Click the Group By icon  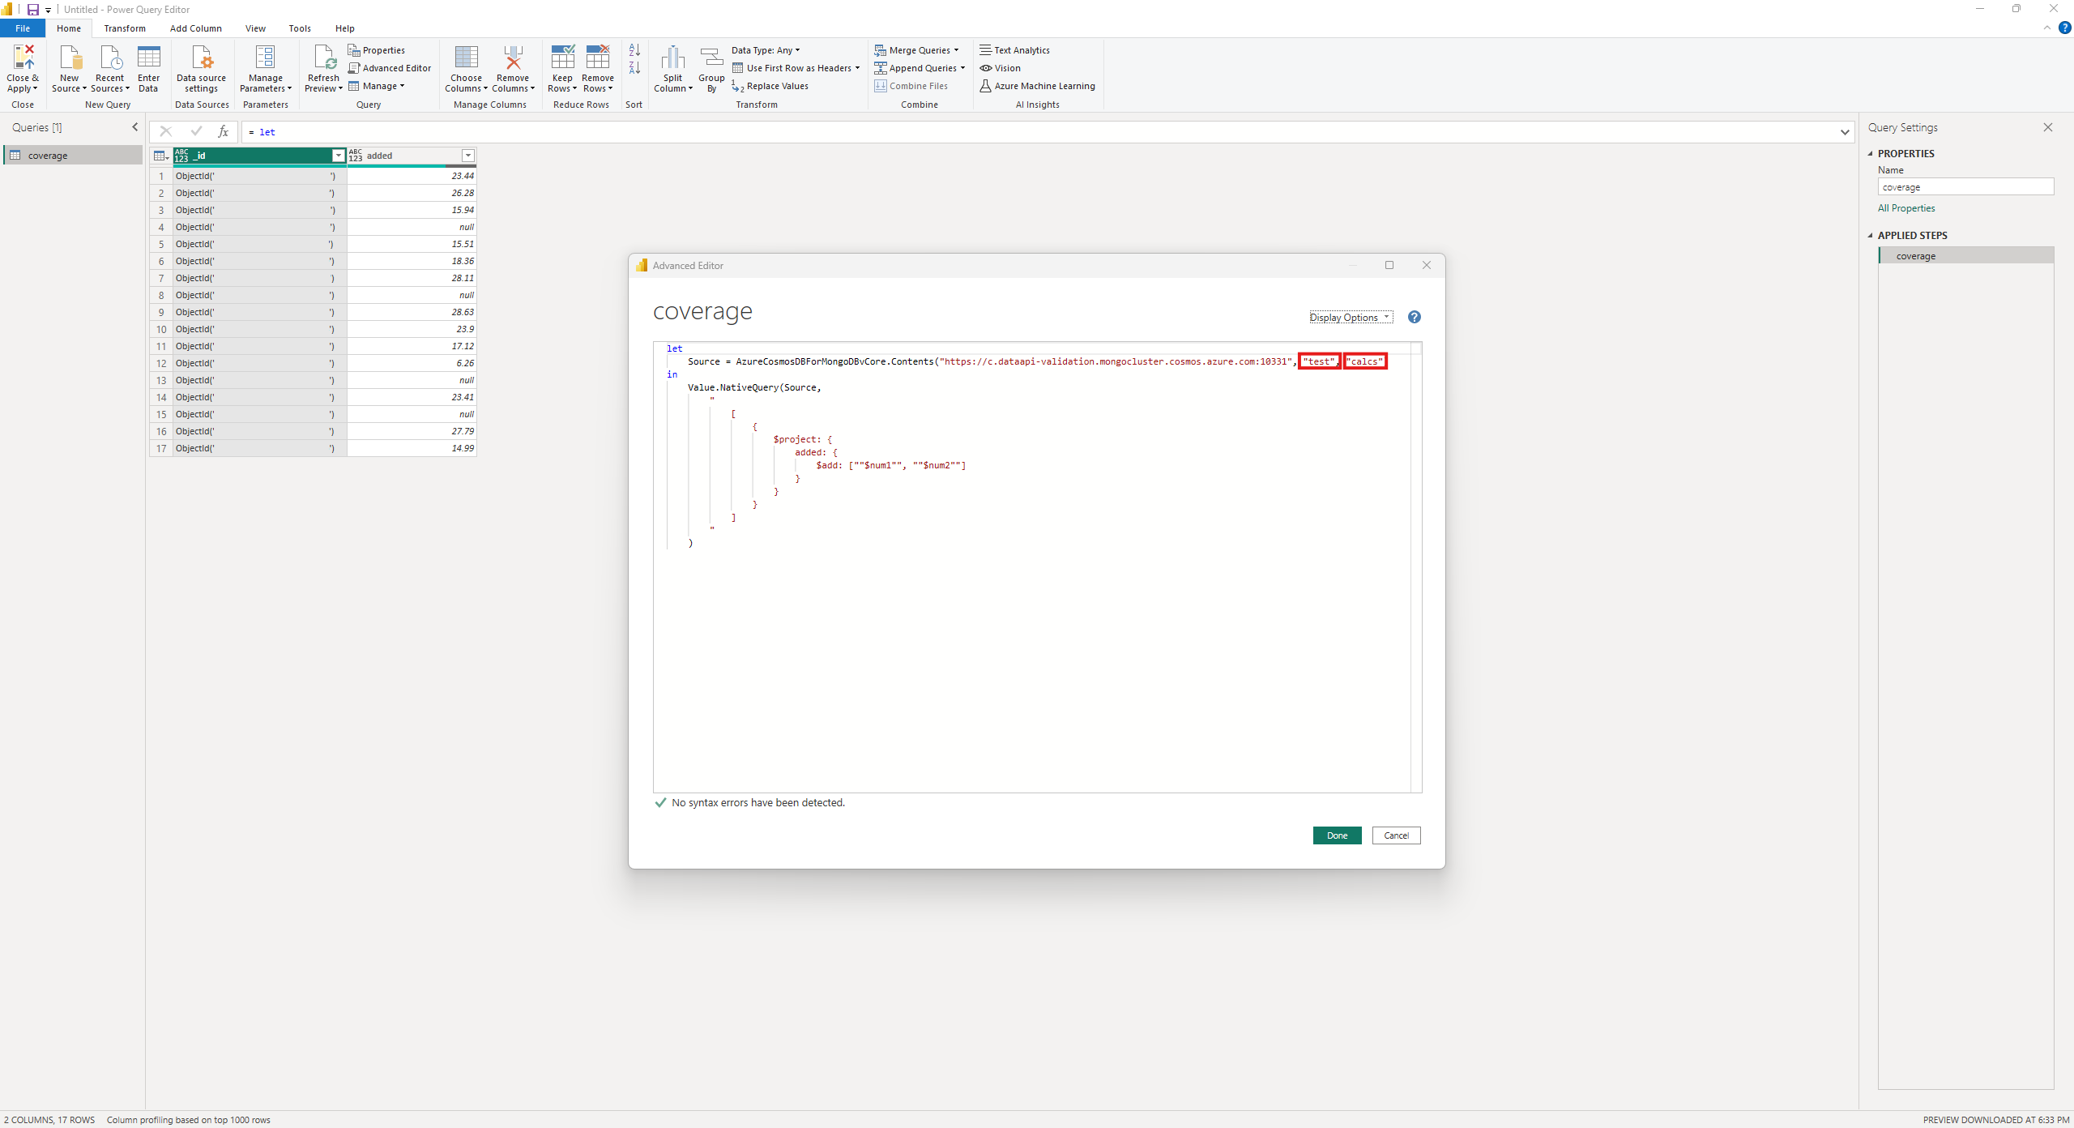711,58
